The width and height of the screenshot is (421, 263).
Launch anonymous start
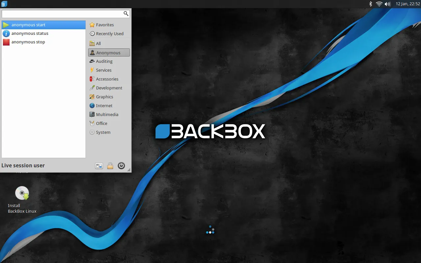click(x=43, y=25)
